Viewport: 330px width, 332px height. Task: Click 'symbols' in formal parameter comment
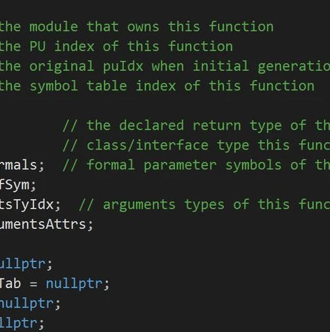tap(253, 166)
